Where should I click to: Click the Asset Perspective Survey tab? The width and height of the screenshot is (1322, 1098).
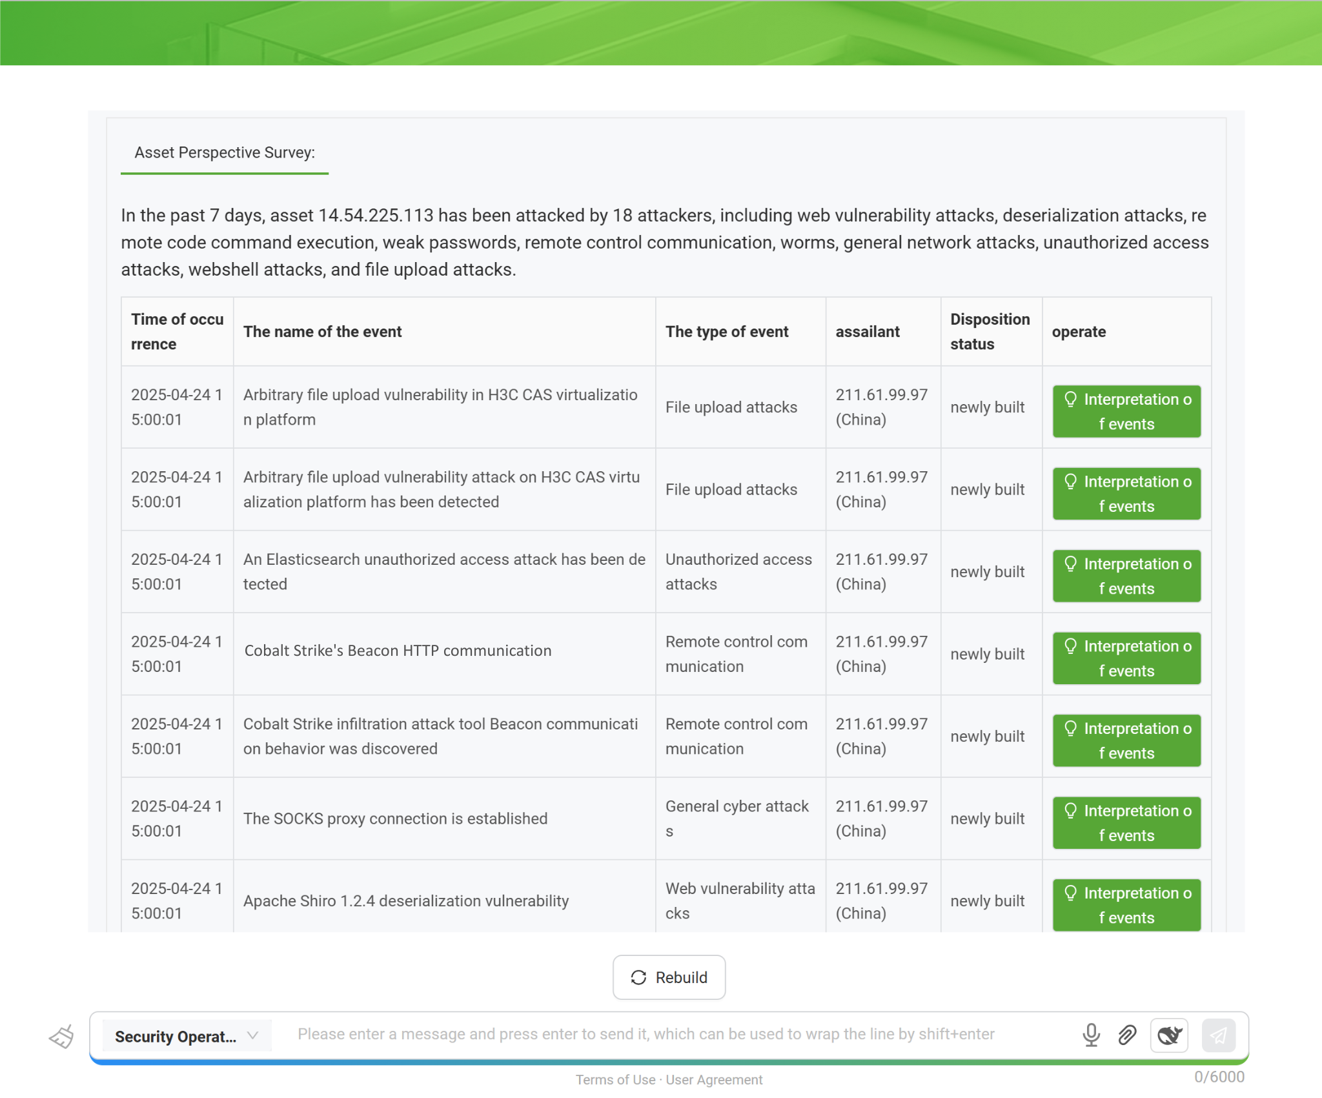point(224,153)
